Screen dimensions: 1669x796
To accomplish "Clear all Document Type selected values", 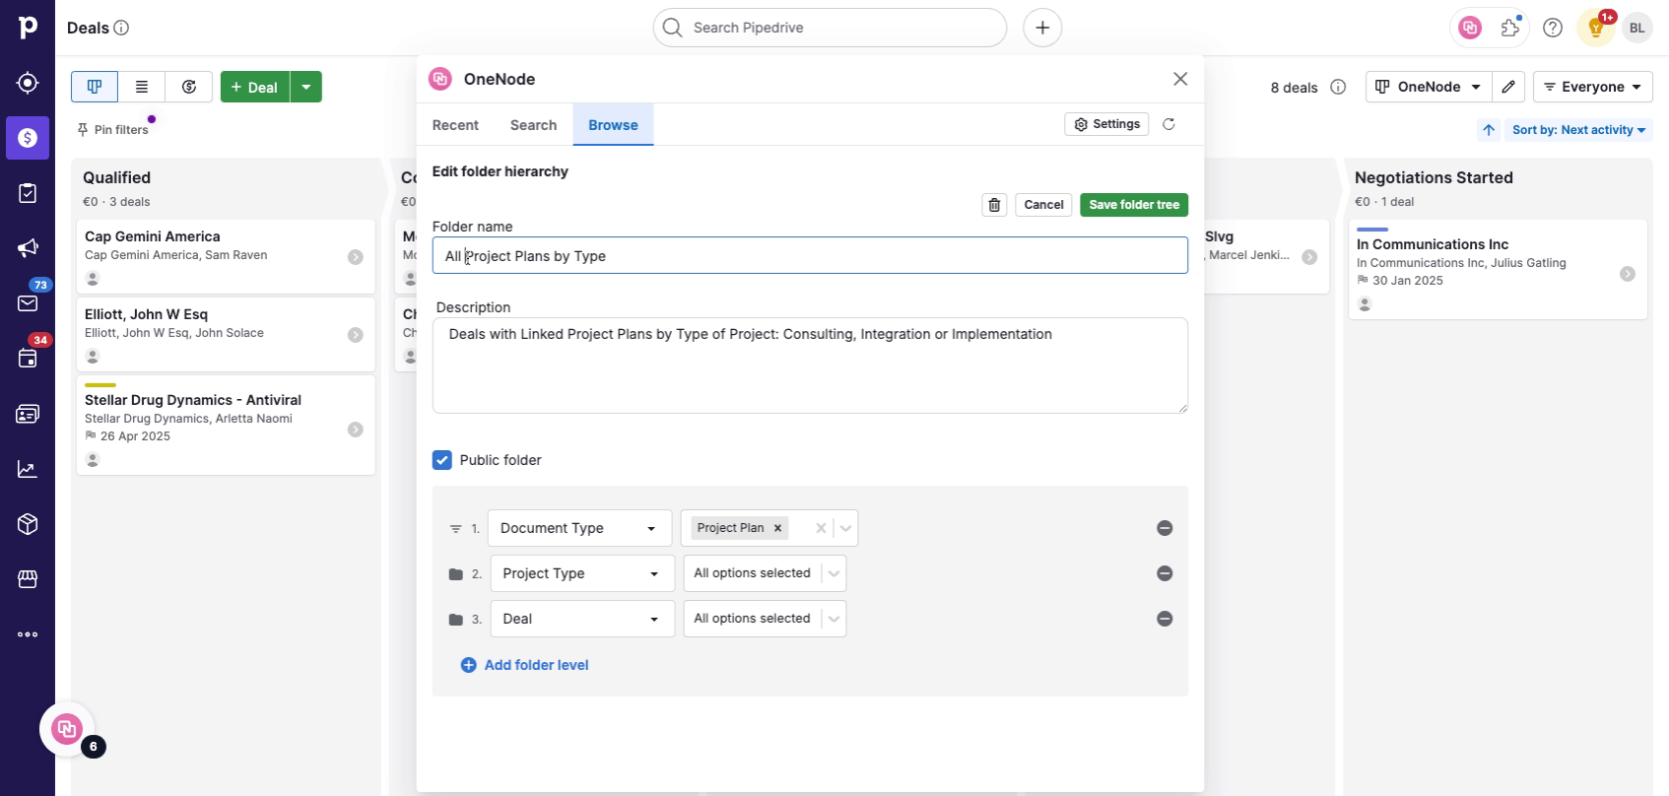I will (821, 528).
